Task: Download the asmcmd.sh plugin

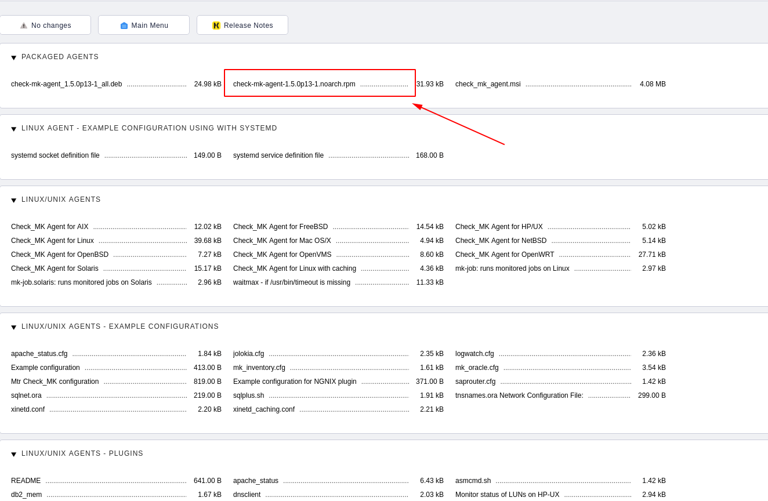Action: click(x=473, y=481)
